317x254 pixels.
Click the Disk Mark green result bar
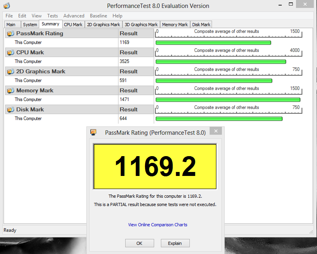219,119
